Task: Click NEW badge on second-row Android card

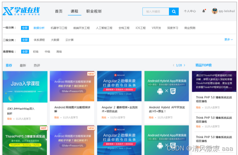Action: click(x=91, y=128)
